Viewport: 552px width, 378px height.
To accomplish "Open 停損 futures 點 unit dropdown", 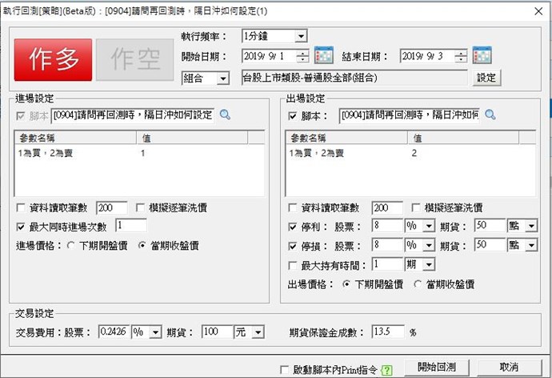I will [x=531, y=245].
